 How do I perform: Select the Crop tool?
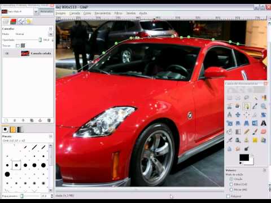pyautogui.click(x=255, y=114)
